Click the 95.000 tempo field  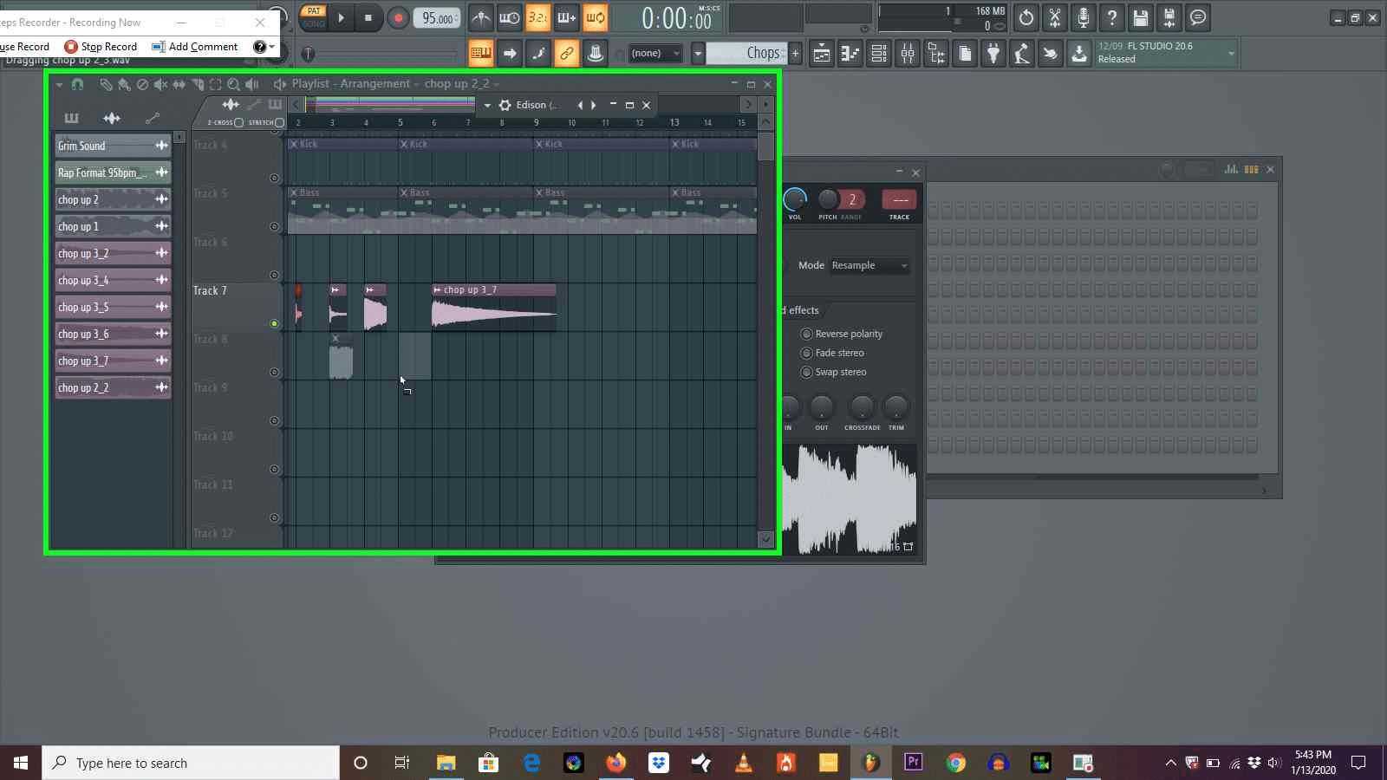[438, 18]
